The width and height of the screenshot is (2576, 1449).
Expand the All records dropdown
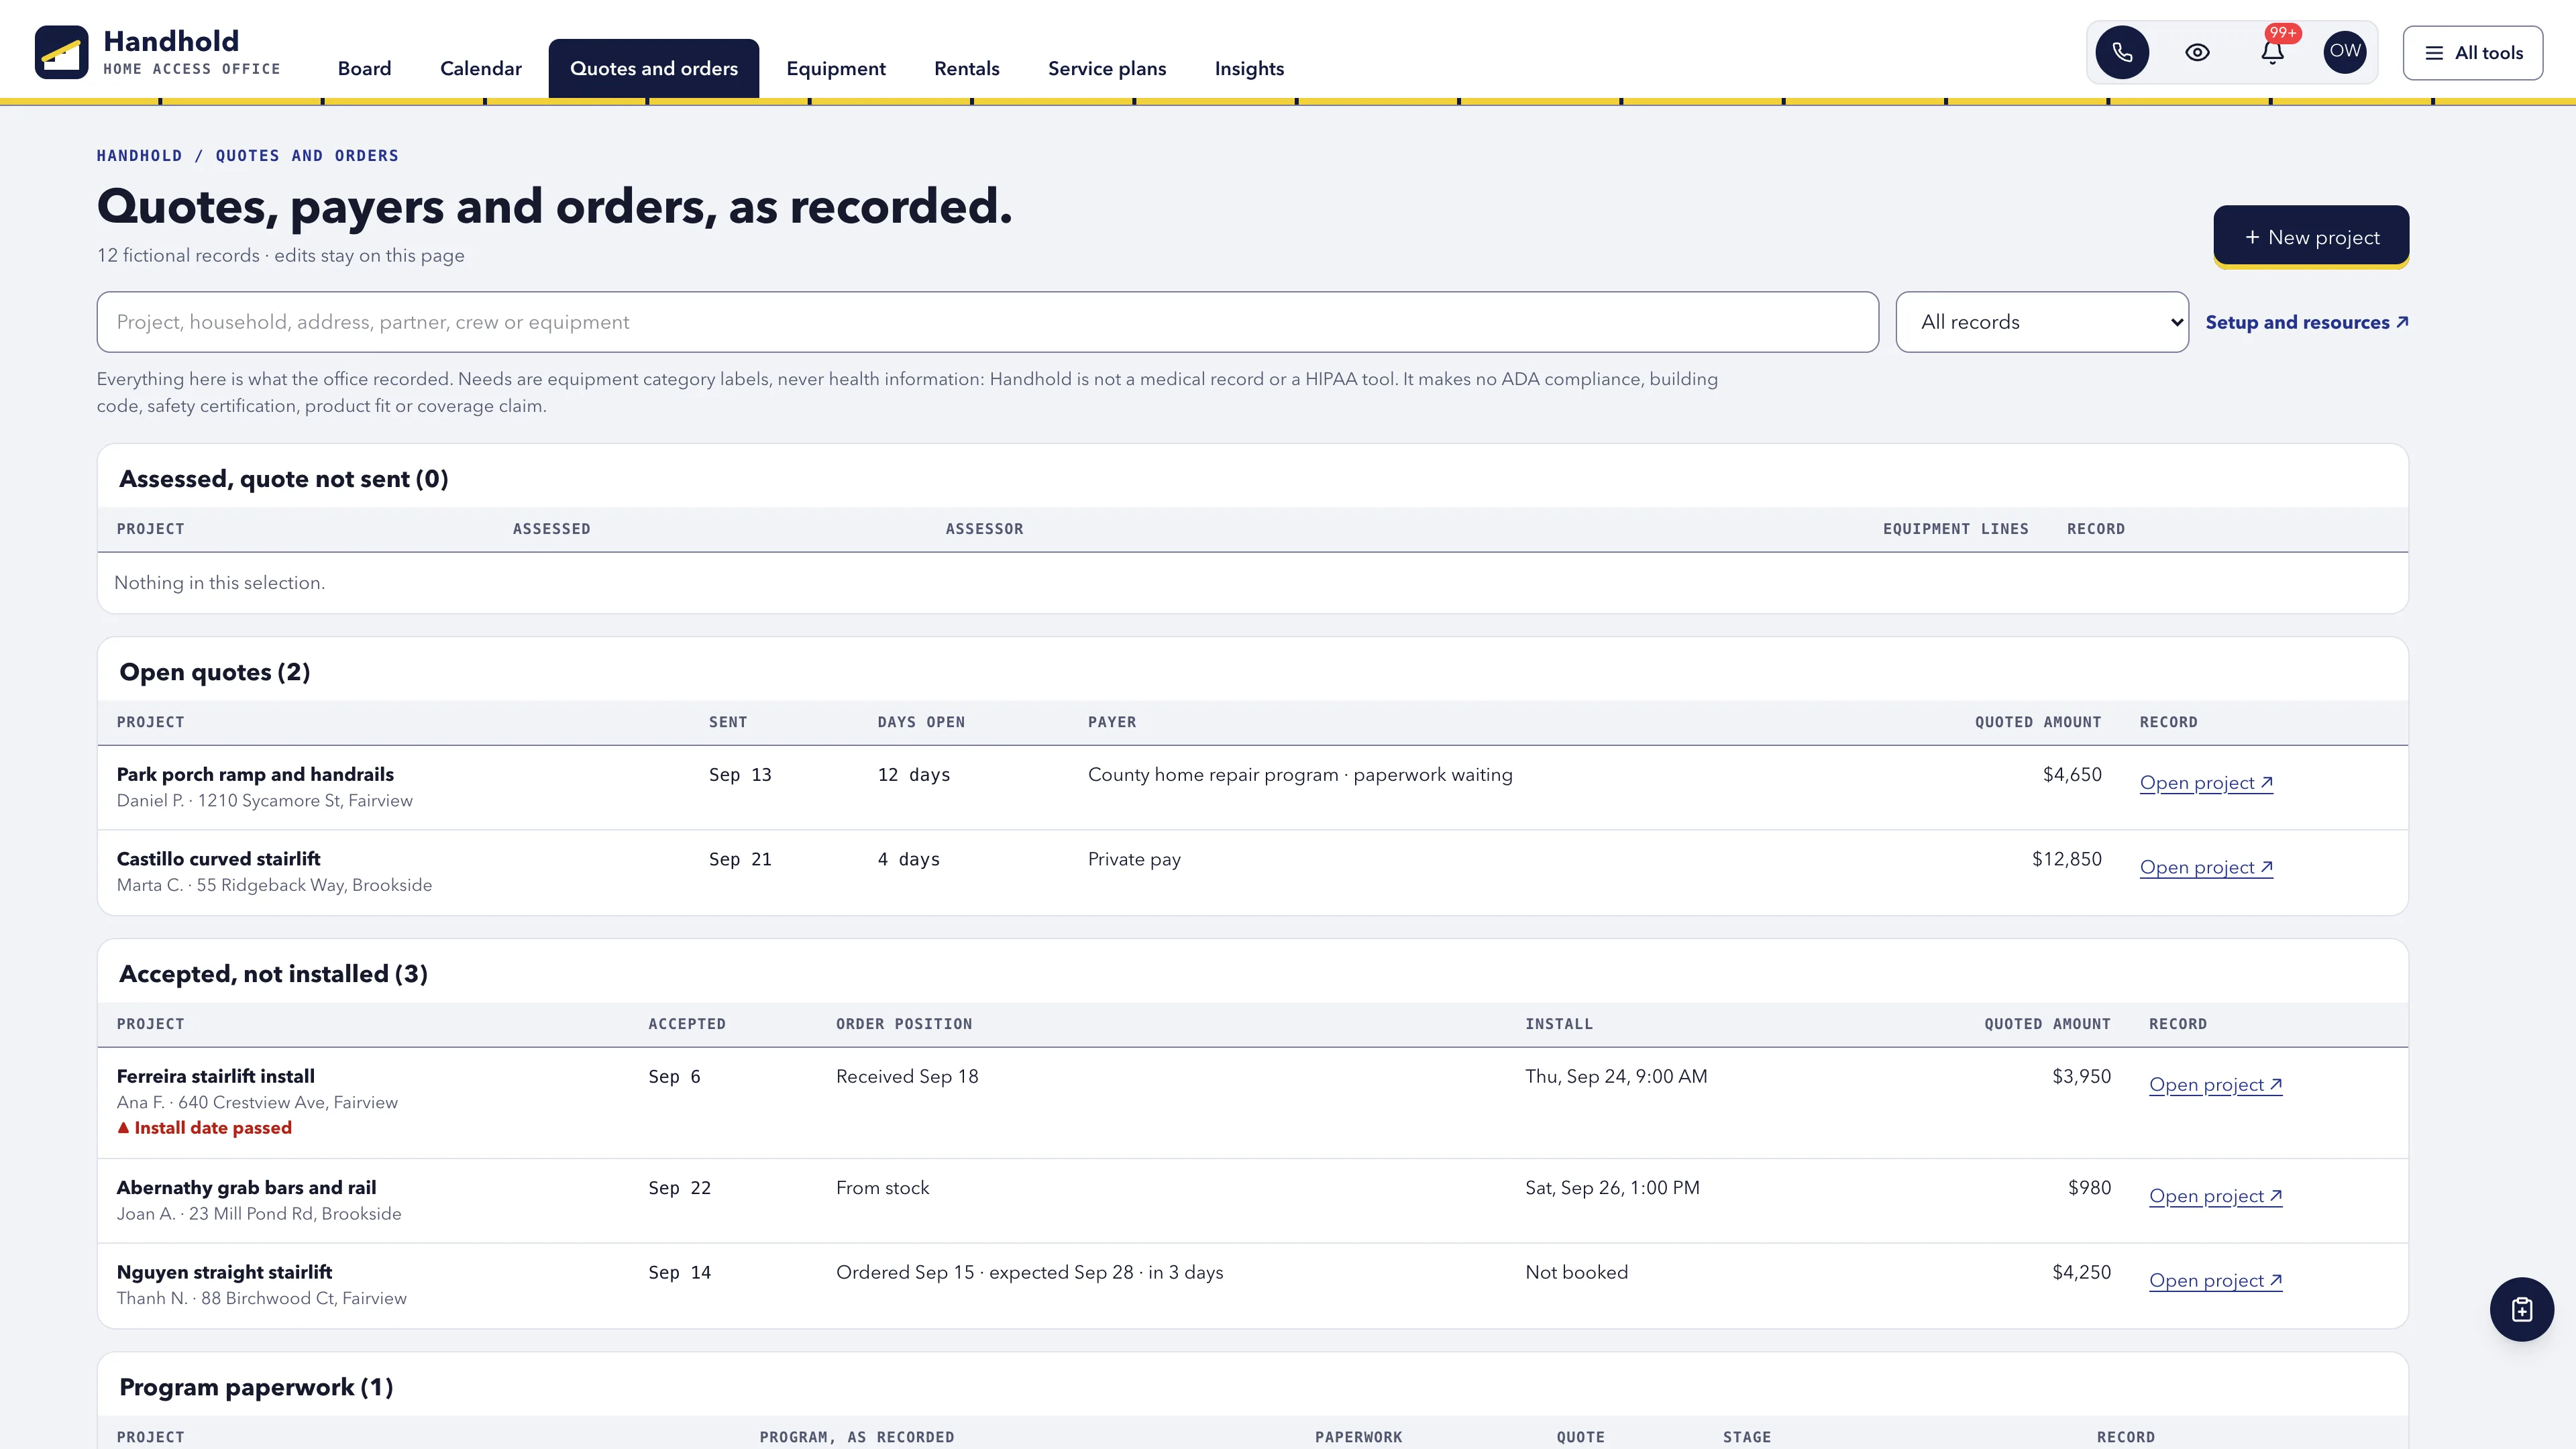click(x=2042, y=322)
